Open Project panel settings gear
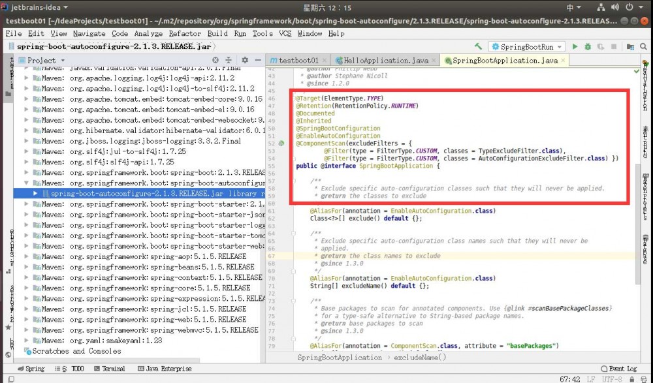The image size is (653, 383). 244,60
